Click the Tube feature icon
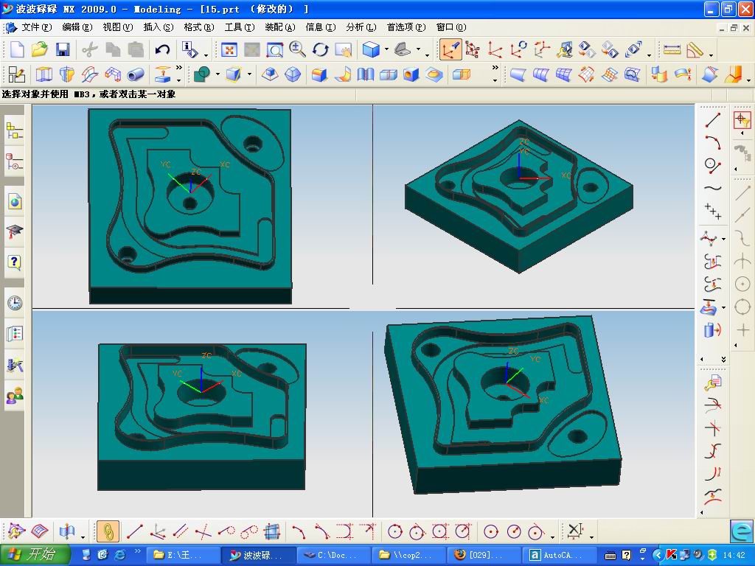The width and height of the screenshot is (755, 566). tap(136, 74)
